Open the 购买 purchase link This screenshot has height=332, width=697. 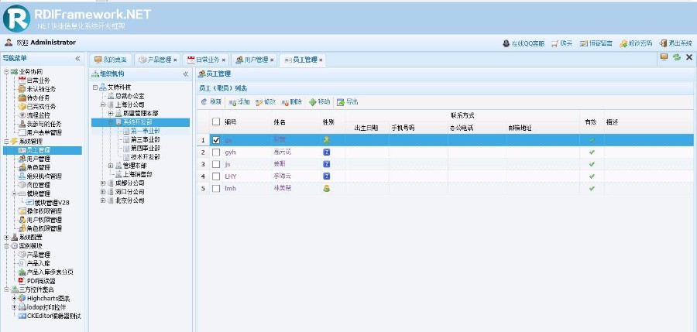coord(562,43)
